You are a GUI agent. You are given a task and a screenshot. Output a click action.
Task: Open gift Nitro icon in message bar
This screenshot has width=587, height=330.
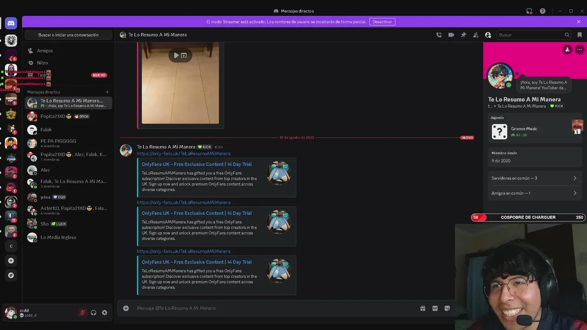pyautogui.click(x=423, y=308)
